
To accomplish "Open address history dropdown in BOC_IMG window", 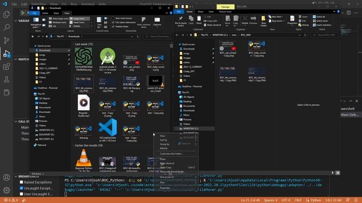I will (299, 35).
